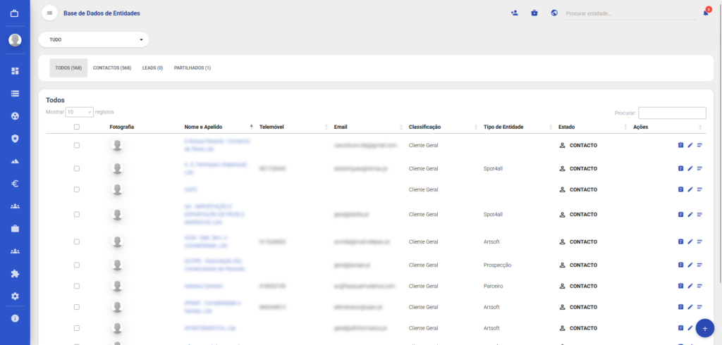Click the CONTACTO status in the Parceiro row
Viewport: 722px width, 345px height.
(578, 286)
